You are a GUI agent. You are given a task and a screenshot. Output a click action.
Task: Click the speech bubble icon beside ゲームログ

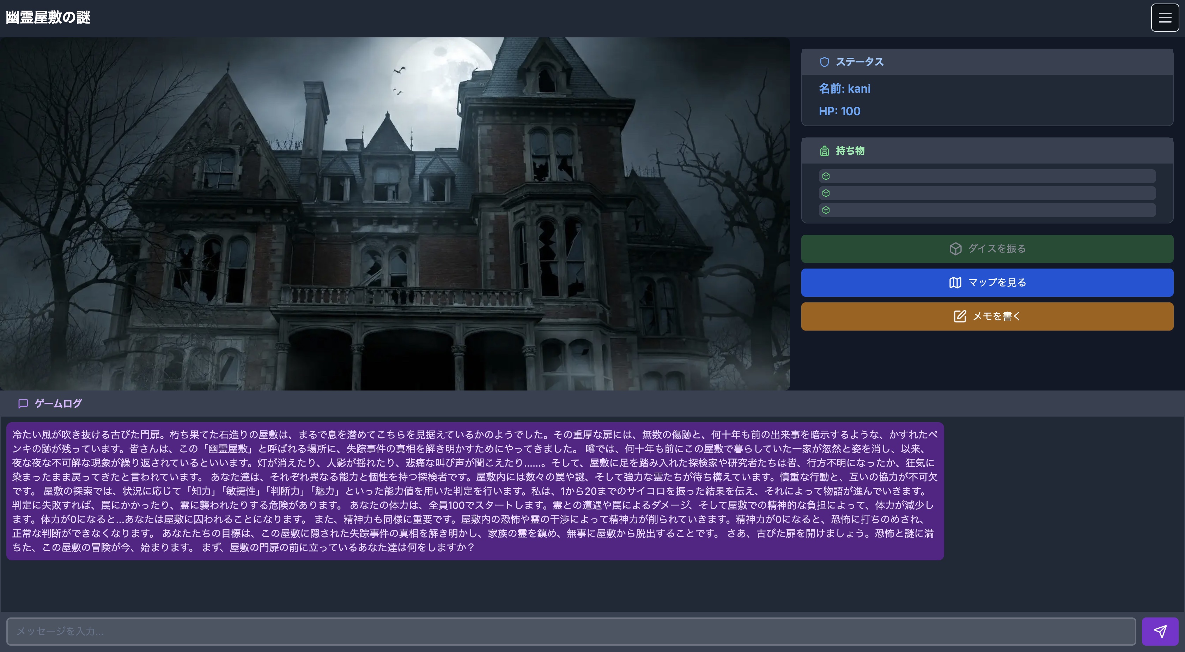pos(23,404)
